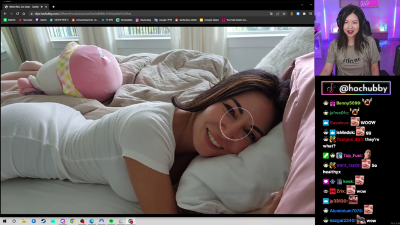Open the YouTube Video Do... bookmark

tap(235, 20)
